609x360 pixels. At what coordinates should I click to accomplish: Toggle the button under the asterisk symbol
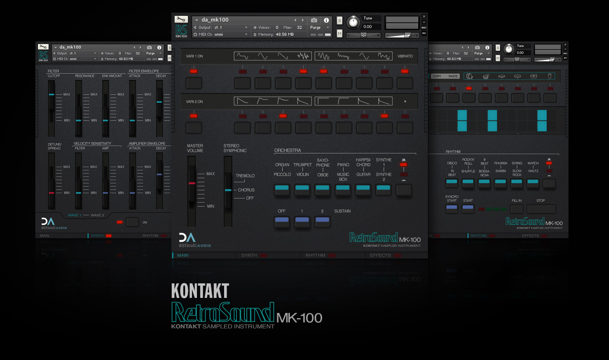(405, 128)
